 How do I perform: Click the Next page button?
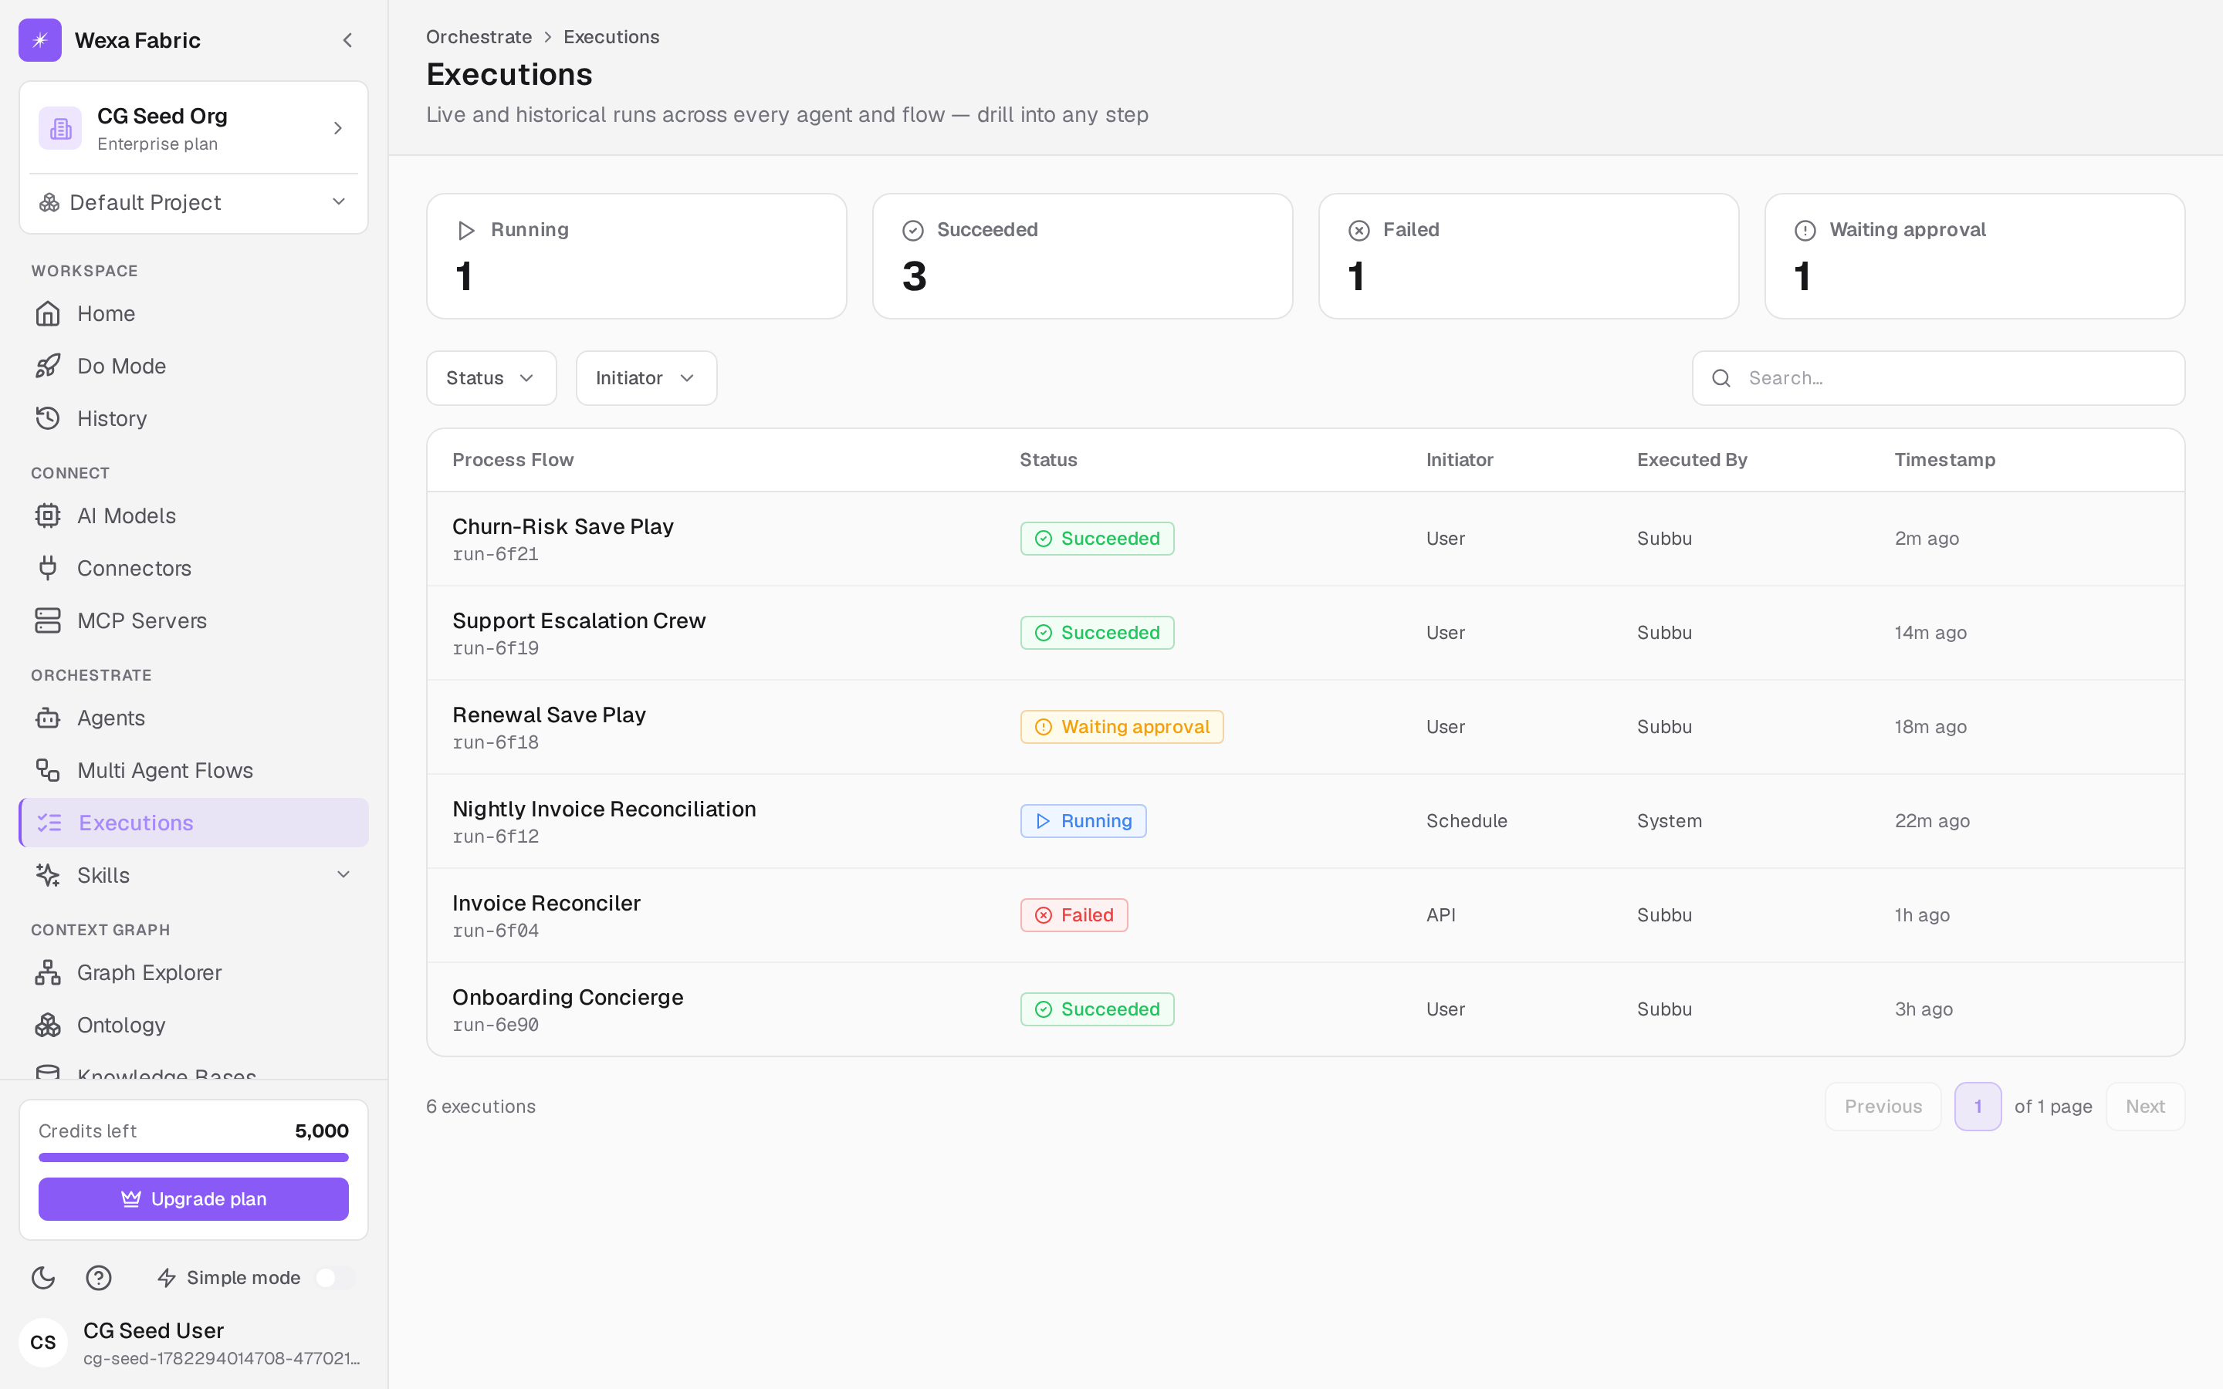tap(2145, 1107)
